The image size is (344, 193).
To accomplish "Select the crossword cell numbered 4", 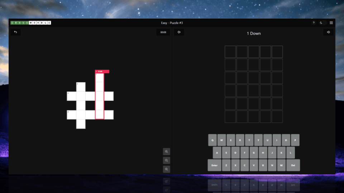I will coord(72,115).
